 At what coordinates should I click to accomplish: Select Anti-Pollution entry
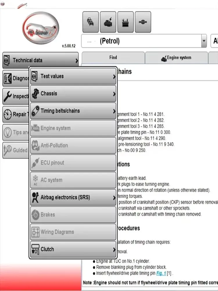coord(73,145)
